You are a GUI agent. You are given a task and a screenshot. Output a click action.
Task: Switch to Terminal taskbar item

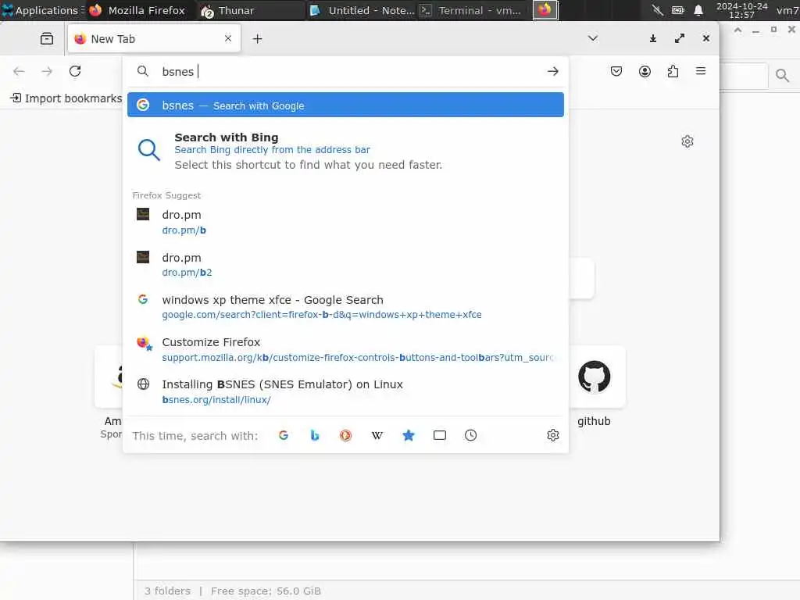tap(471, 10)
